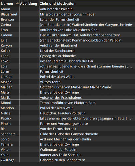Sort by the Ziele_und_Motivation column header

pyautogui.click(x=58, y=4)
